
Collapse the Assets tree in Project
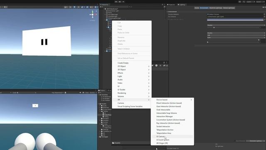[x=99, y=104]
